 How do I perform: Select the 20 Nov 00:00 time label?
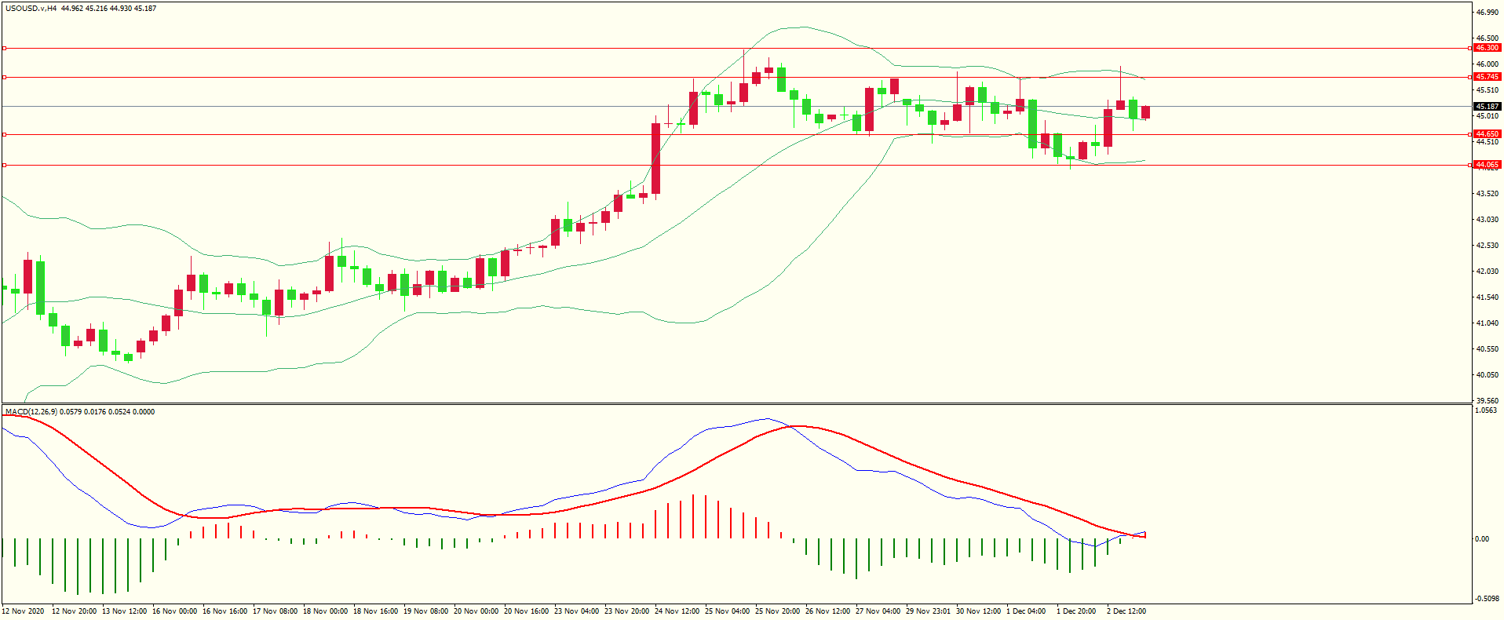point(476,611)
